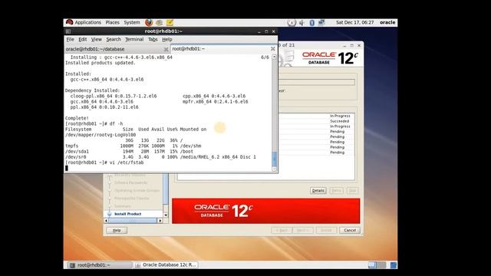This screenshot has height=276, width=491.
Task: Open the System menu in the top panel
Action: [x=132, y=22]
